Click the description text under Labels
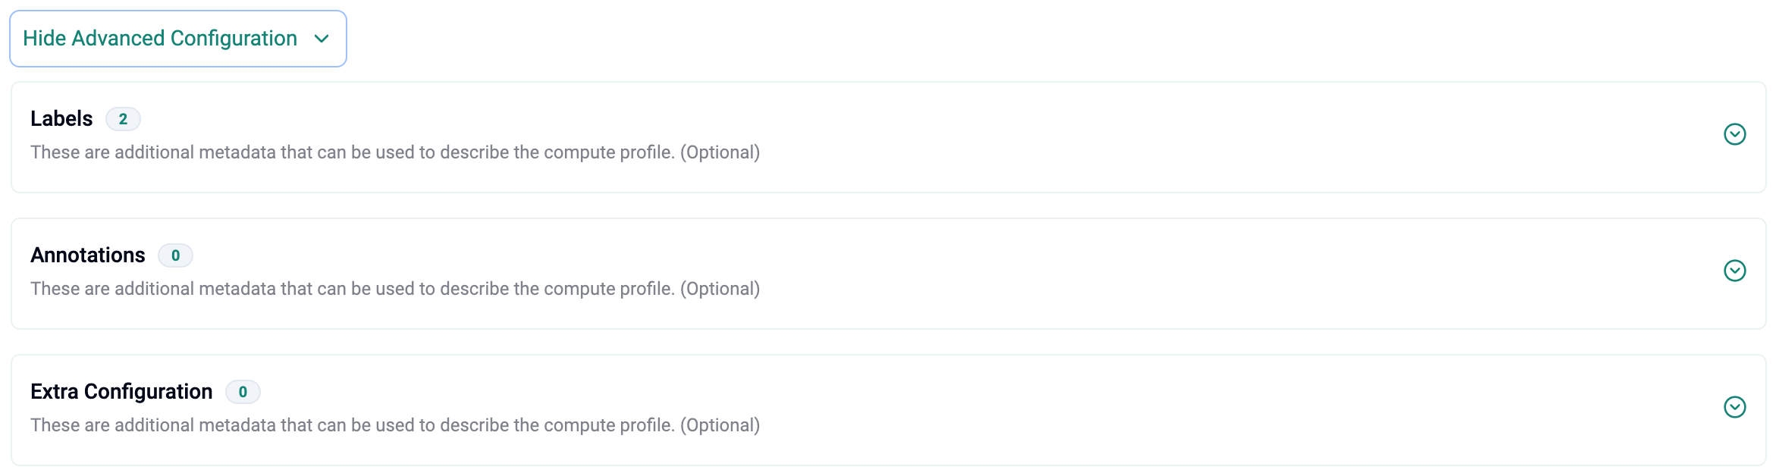The image size is (1776, 473). pos(349,152)
